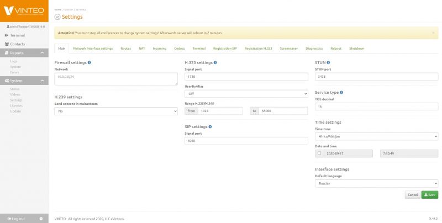Click the help icon next to Firewall settings

90,62
